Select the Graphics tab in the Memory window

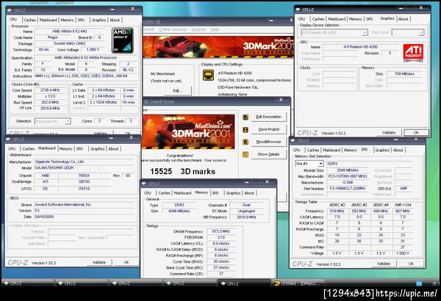pos(233,193)
